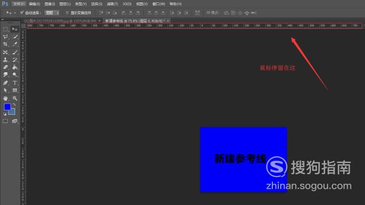Select the Patch healing tool
365x205 pixels.
(6, 52)
